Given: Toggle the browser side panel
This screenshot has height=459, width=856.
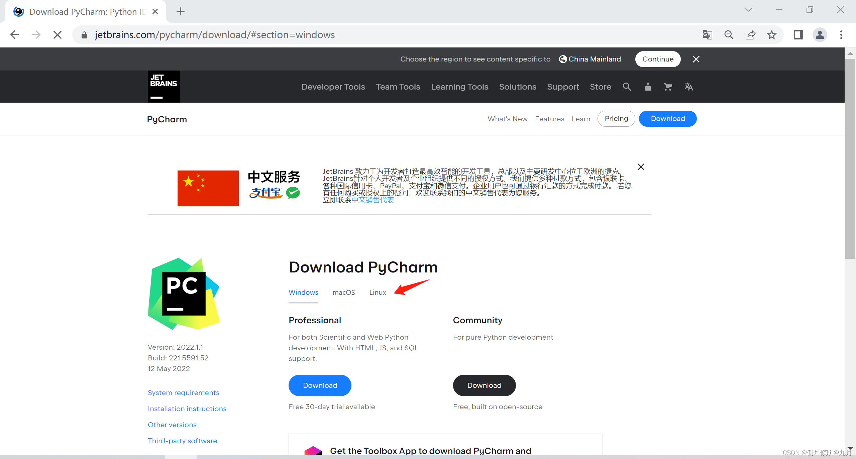Looking at the screenshot, I should click(x=798, y=35).
